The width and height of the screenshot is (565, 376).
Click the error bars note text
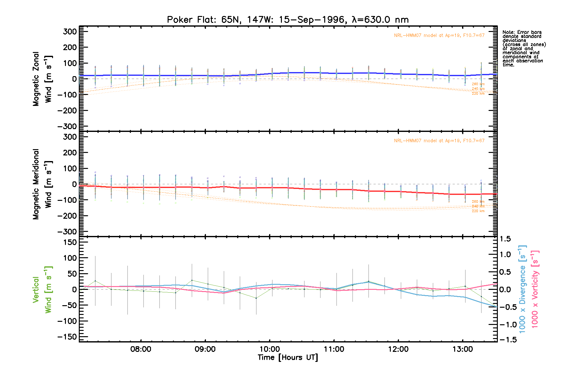point(524,49)
